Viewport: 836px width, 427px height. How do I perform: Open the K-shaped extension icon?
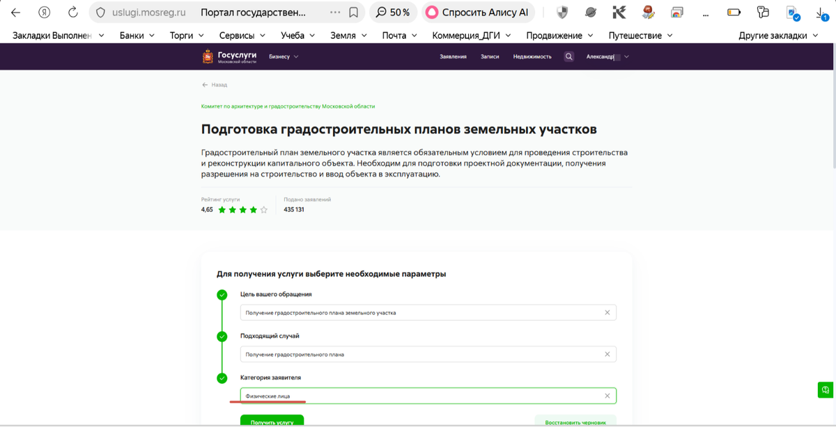(619, 13)
